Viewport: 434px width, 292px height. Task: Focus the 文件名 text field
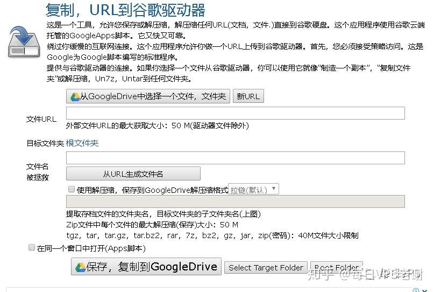point(235,158)
